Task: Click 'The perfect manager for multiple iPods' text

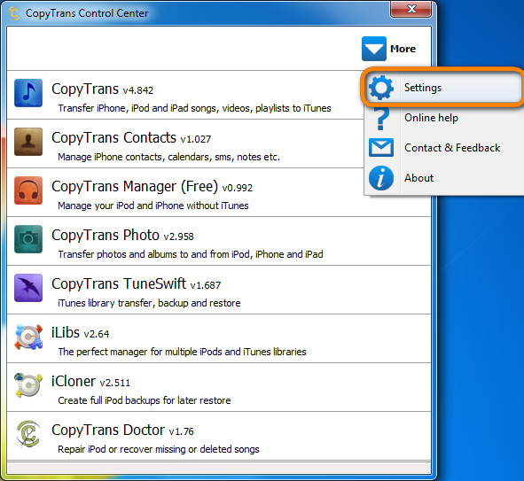Action: point(182,352)
